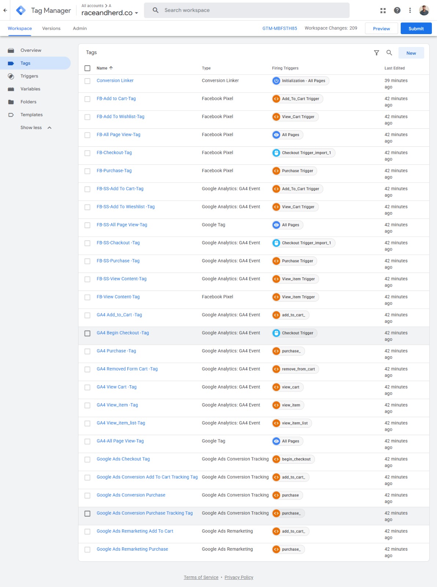Click into the Search workspace field
This screenshot has height=587, width=437.
[x=247, y=10]
